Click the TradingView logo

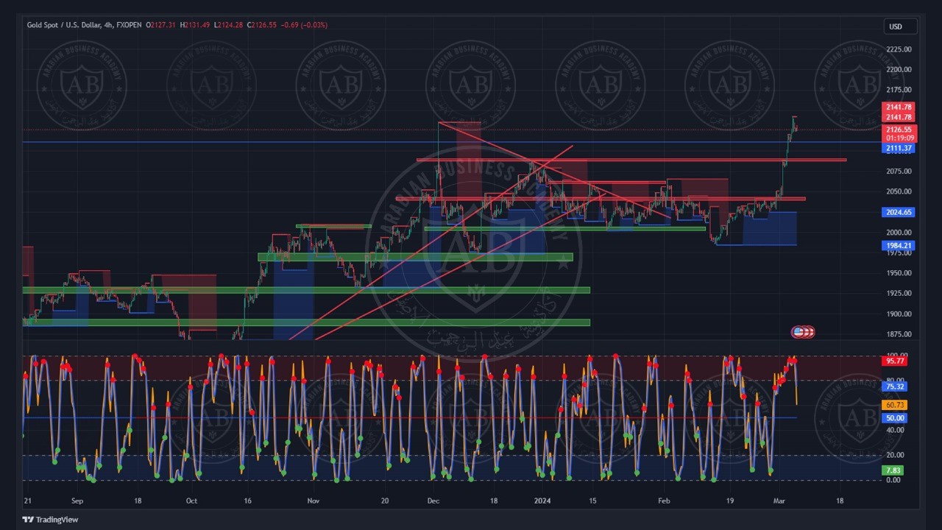coord(50,520)
